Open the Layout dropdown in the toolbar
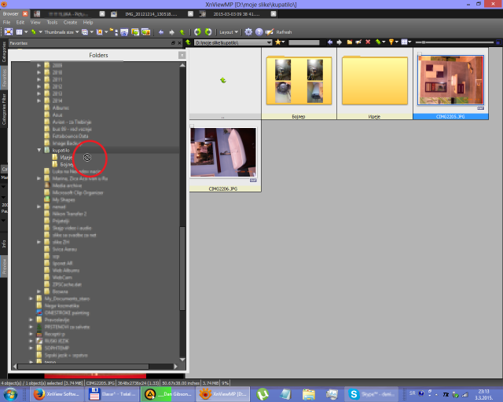The width and height of the screenshot is (503, 402). coord(229,32)
